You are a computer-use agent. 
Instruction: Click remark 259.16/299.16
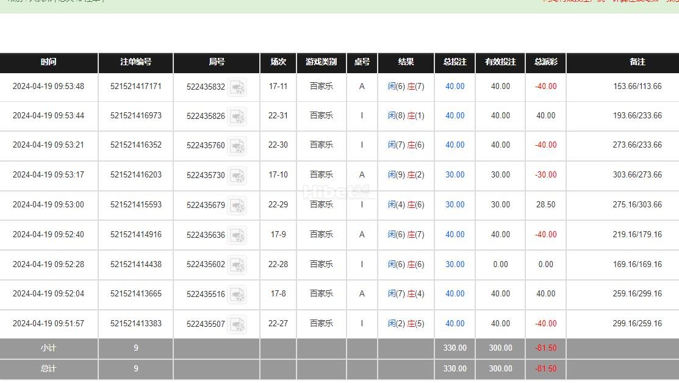[x=638, y=293]
